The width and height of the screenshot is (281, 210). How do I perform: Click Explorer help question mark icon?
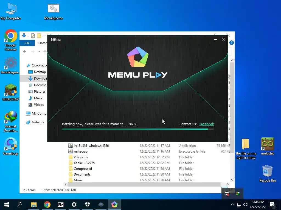(x=231, y=43)
